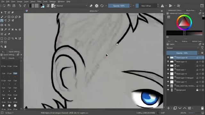Select the Pan hand tool
205x115 pixels.
[5, 47]
